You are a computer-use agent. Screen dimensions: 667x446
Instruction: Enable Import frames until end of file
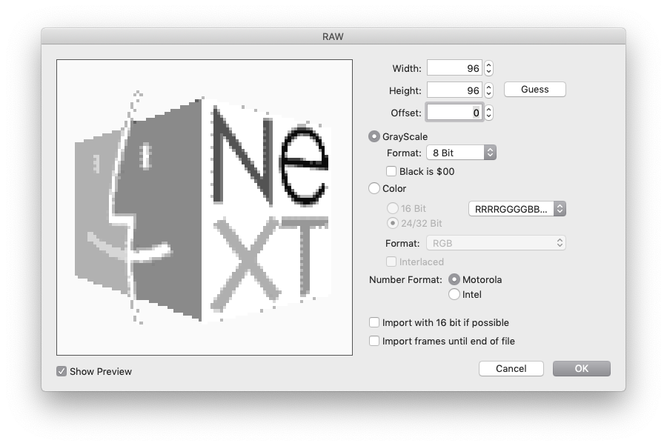click(374, 341)
